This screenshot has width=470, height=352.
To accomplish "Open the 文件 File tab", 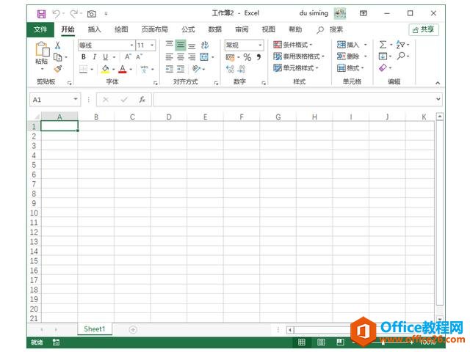I will 40,29.
